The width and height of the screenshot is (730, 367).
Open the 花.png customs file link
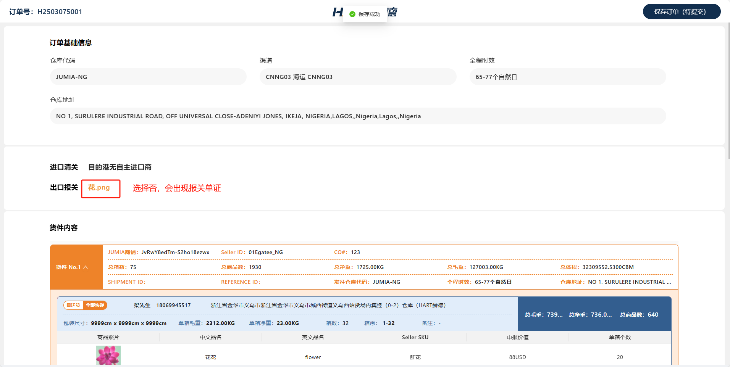(x=99, y=187)
